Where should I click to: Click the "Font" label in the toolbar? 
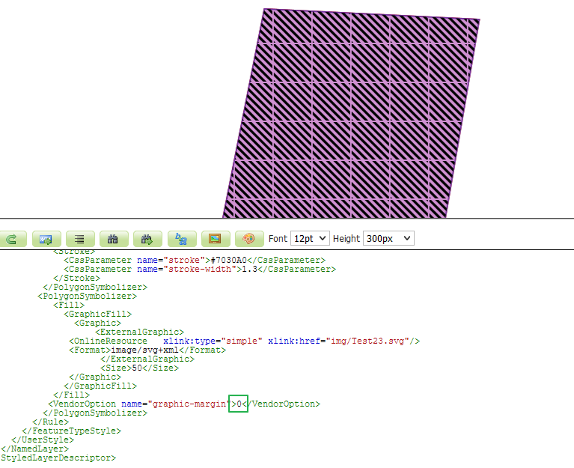click(278, 239)
